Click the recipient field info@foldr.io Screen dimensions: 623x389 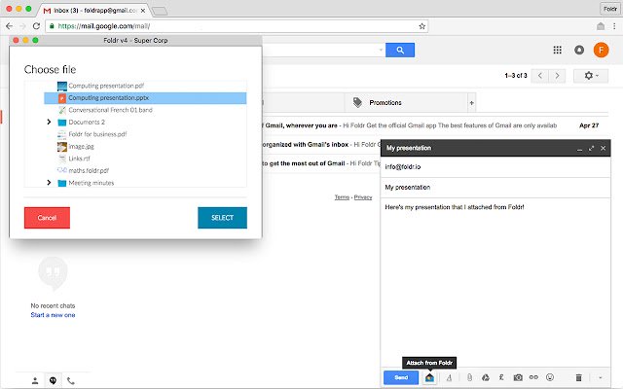click(495, 166)
